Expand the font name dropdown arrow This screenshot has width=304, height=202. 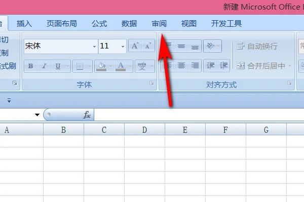[94, 46]
